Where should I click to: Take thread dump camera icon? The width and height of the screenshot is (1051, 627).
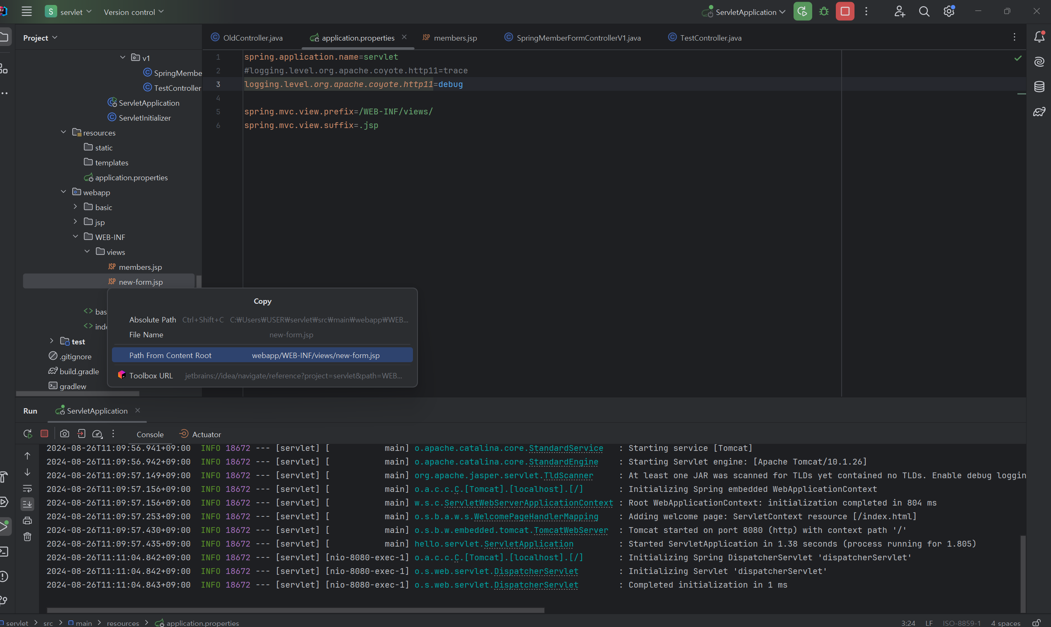coord(64,433)
